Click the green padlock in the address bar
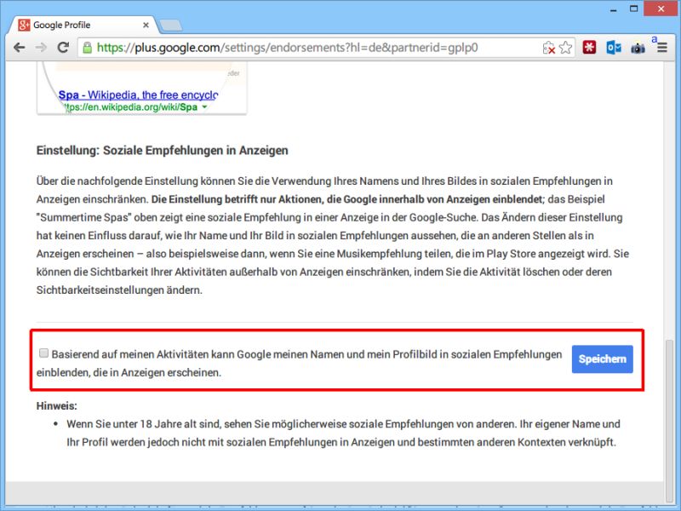Screen dimensions: 681x511 coord(88,48)
